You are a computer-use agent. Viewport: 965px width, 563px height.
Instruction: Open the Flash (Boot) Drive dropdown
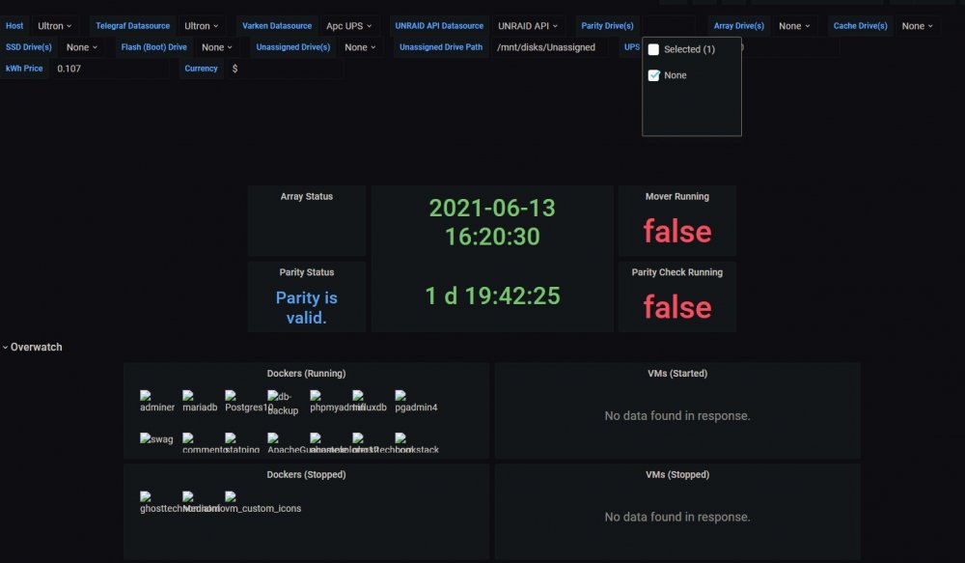[216, 46]
